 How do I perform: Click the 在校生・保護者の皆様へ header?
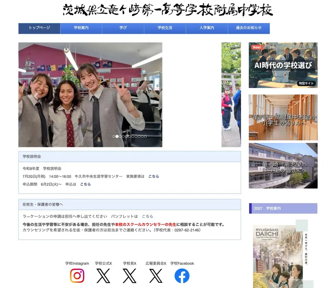pos(130,205)
